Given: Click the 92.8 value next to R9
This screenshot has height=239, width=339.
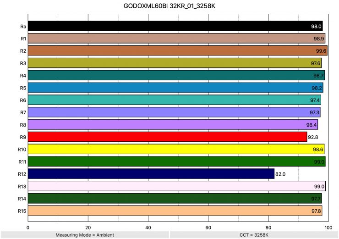Looking at the screenshot, I should click(x=313, y=137).
